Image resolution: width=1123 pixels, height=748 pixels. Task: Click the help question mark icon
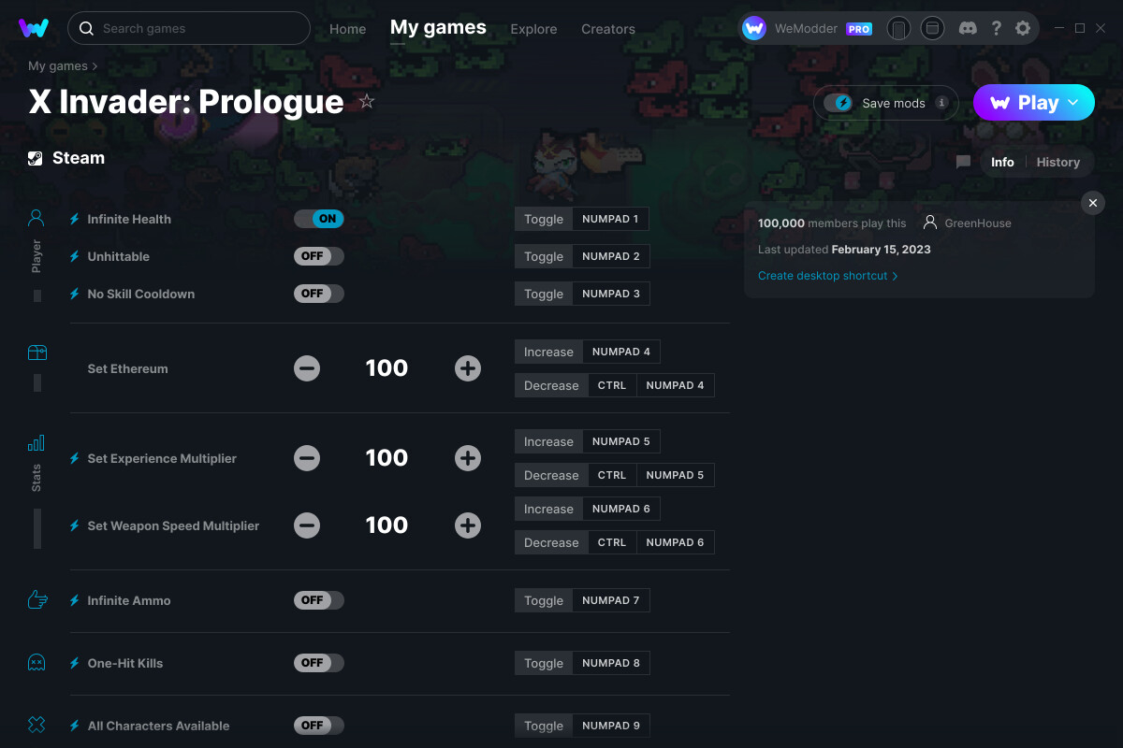click(997, 28)
